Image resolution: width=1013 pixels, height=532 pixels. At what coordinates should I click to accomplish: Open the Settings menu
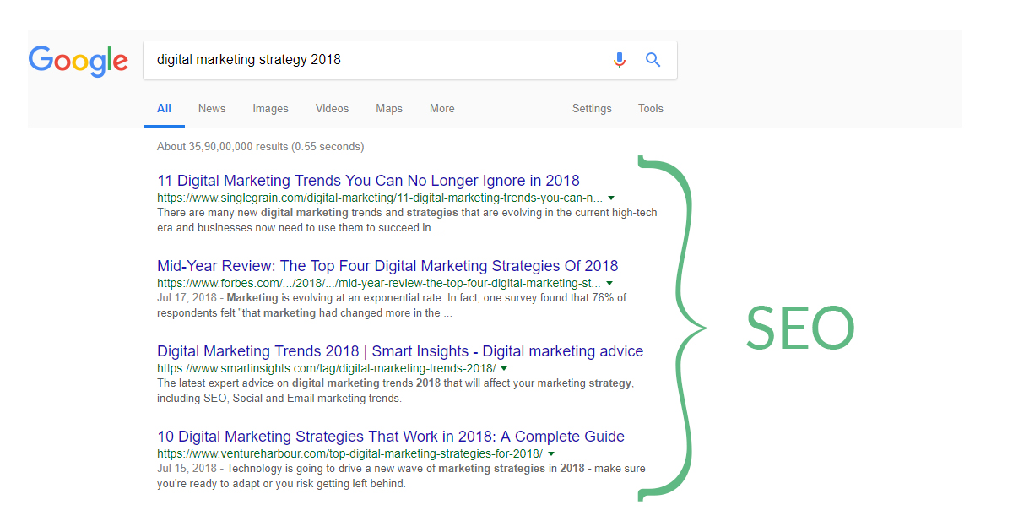point(592,108)
